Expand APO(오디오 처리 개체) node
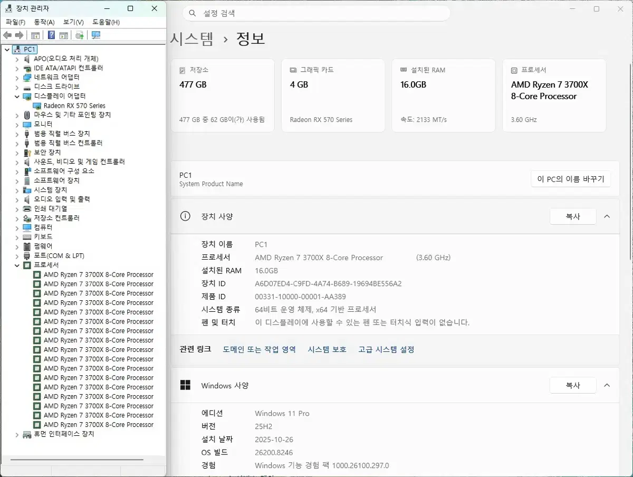The image size is (633, 477). tap(17, 59)
